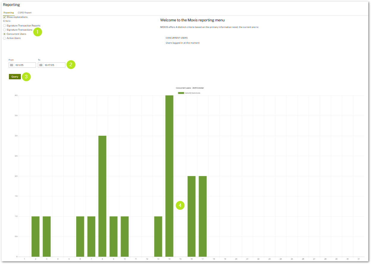371x264 pixels.
Task: Open the From date calendar icon
Action: click(12, 65)
